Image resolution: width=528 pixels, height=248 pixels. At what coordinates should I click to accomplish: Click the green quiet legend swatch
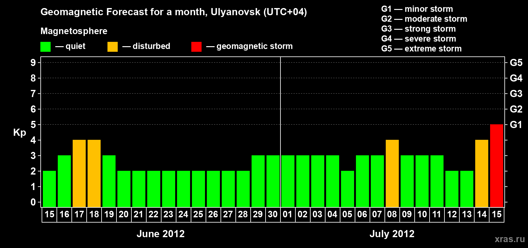click(x=46, y=47)
